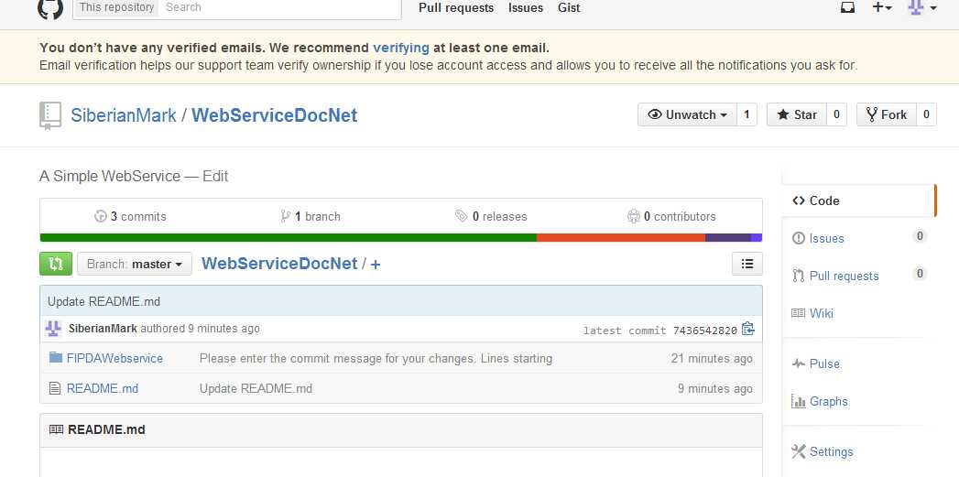The width and height of the screenshot is (959, 477).
Task: Expand the Unwatch dropdown
Action: [687, 114]
